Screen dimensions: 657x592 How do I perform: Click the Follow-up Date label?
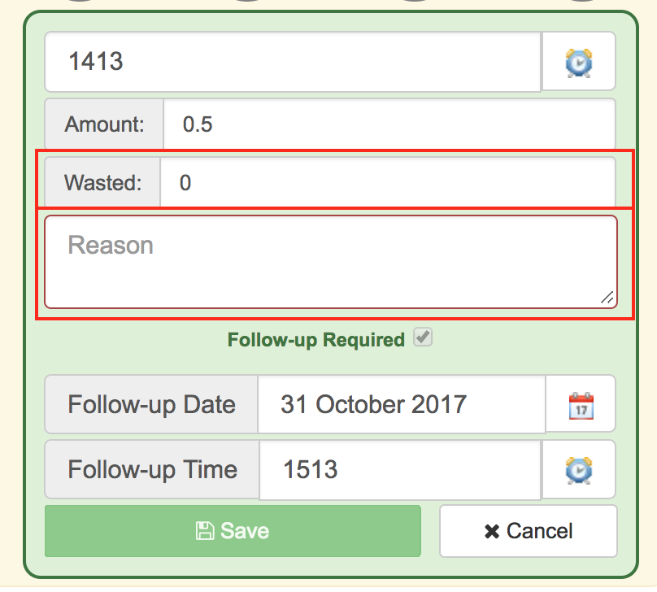pos(151,404)
